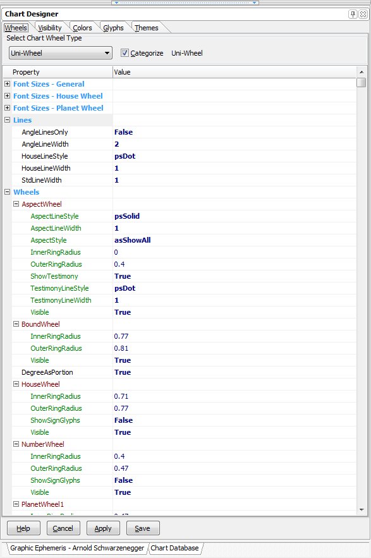
Task: Switch to the Themes tab
Action: click(147, 28)
